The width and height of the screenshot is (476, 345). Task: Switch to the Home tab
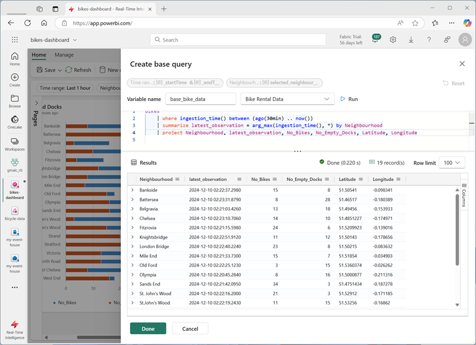click(39, 55)
